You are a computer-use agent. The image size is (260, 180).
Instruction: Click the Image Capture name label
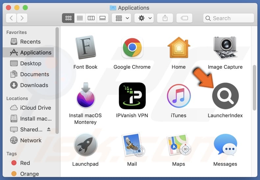225,67
